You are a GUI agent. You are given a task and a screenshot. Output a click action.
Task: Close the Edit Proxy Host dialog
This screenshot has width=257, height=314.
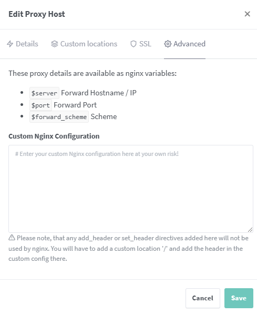(x=247, y=14)
